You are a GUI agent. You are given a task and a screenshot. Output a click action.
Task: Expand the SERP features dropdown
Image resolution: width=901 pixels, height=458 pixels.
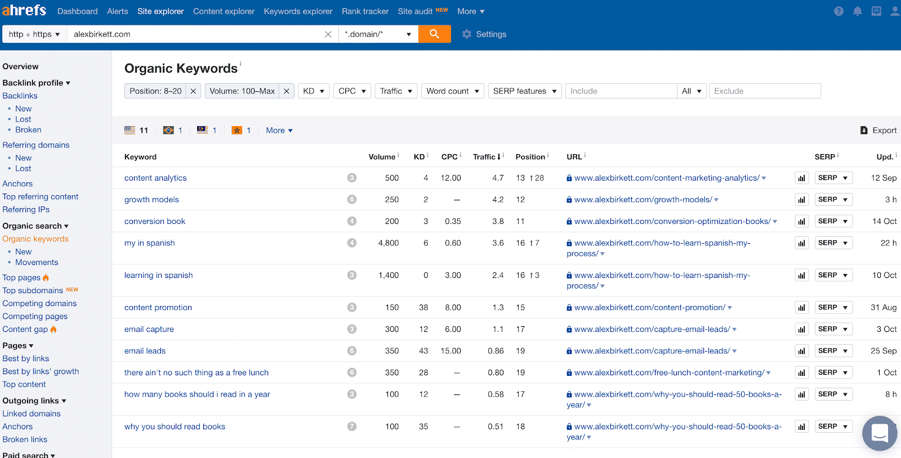pos(524,91)
